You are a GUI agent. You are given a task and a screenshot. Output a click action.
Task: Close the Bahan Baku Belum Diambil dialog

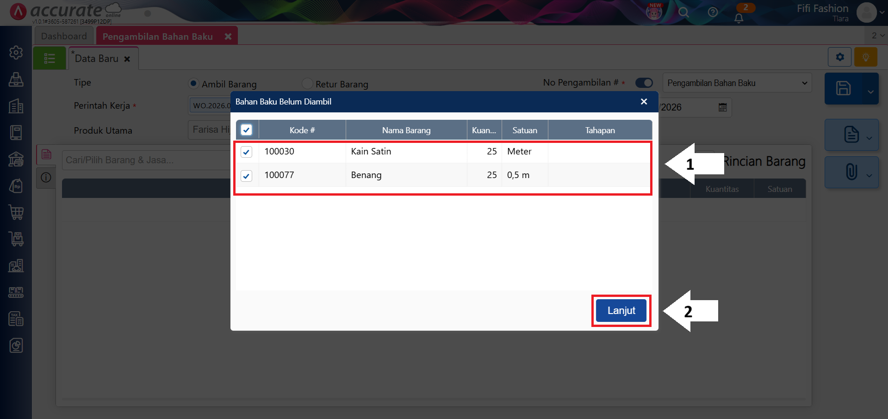click(644, 102)
